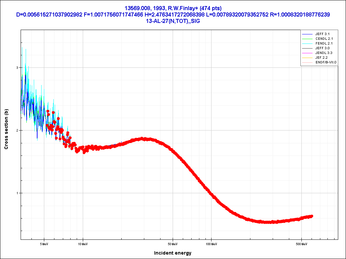The width and height of the screenshot is (346, 259).
Task: Select the "13-AL-27(N,TOT),,SIG" reaction subtitle
Action: (173, 21)
